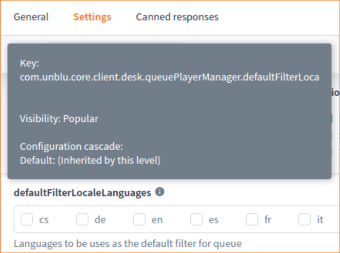Mark the it language checkbox
The height and width of the screenshot is (253, 340).
pyautogui.click(x=305, y=220)
